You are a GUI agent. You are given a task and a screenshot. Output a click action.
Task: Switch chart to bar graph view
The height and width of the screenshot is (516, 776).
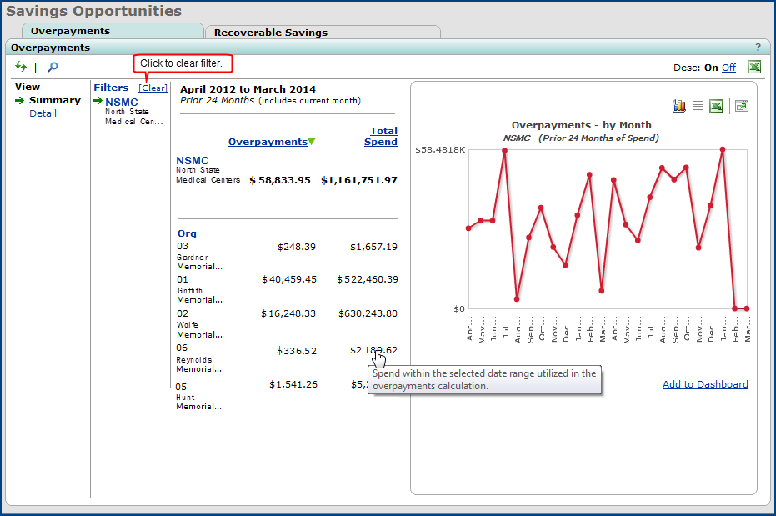click(x=679, y=106)
